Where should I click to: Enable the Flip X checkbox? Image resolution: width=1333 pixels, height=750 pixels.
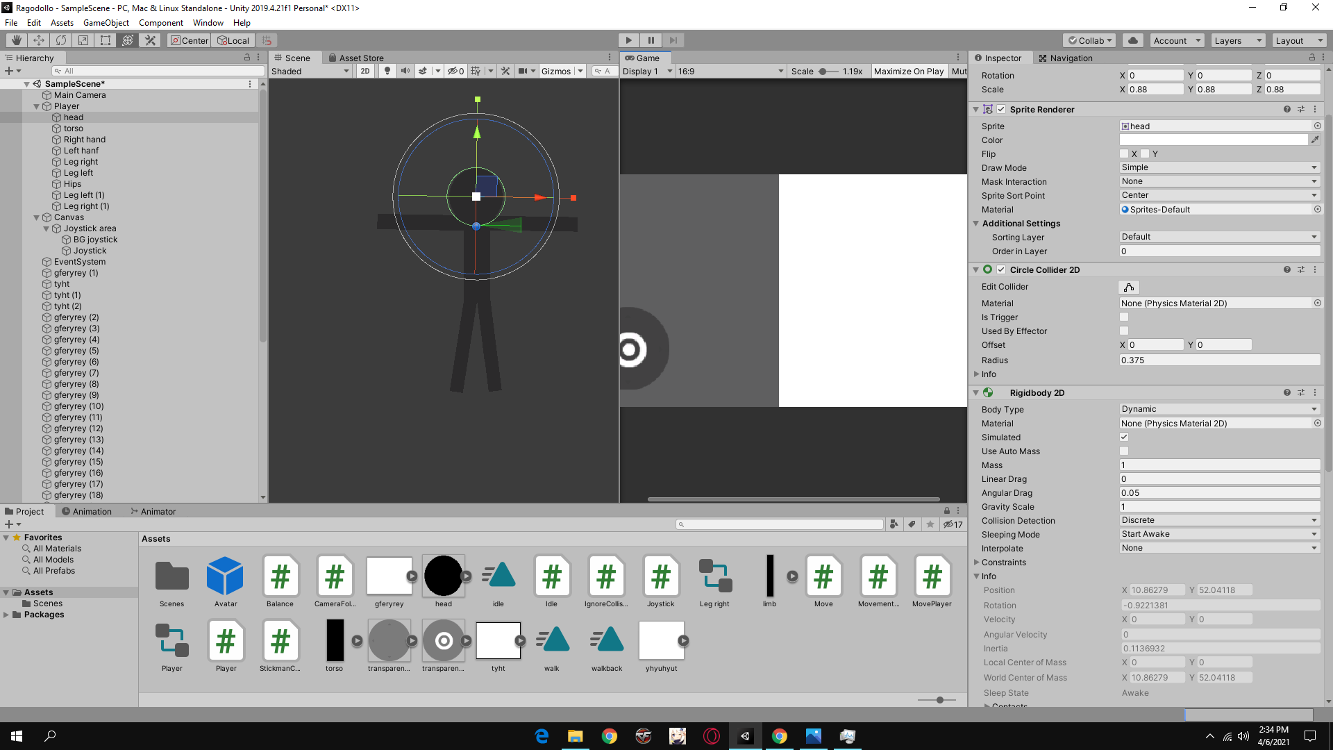[x=1124, y=153]
